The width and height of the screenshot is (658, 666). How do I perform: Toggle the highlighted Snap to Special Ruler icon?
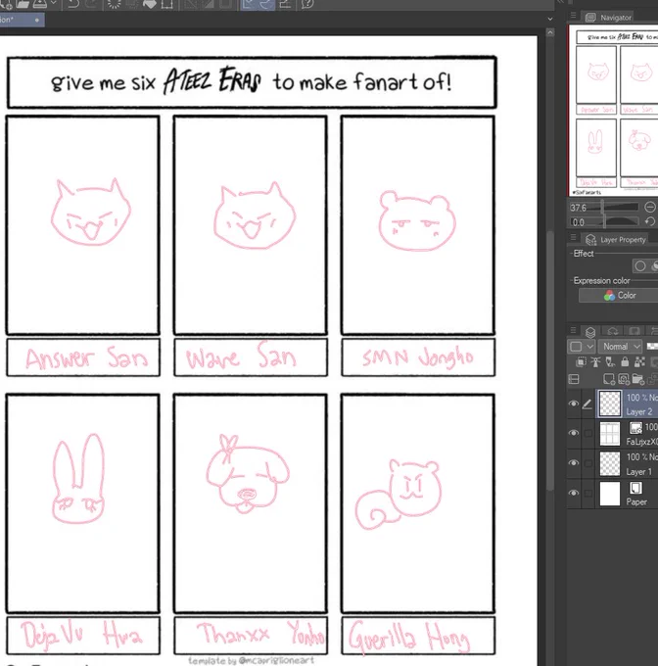click(x=266, y=4)
